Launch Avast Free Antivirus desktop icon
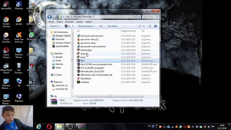The height and width of the screenshot is (130, 231). point(19,38)
